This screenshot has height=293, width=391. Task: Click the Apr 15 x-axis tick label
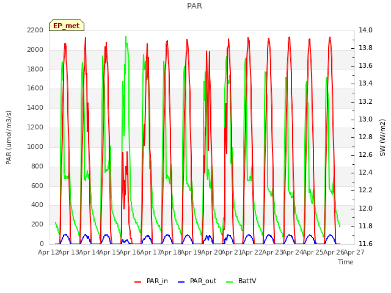(x=110, y=252)
